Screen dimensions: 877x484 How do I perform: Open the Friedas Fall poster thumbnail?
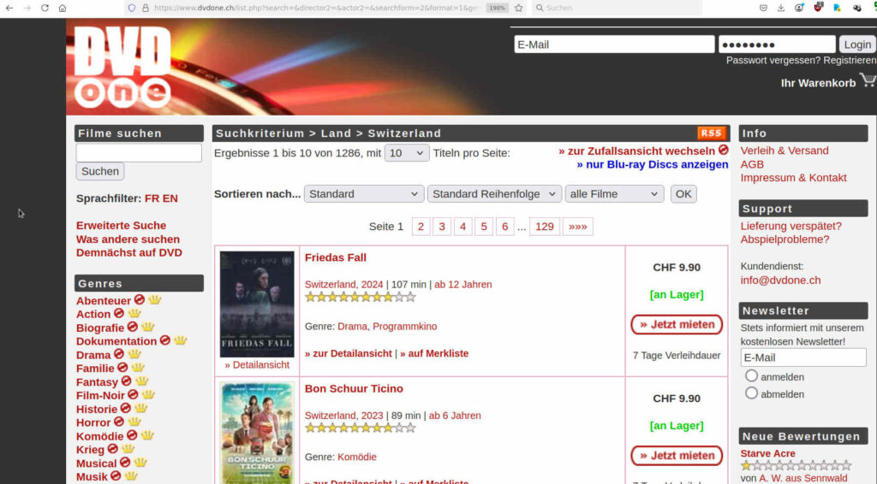coord(257,304)
